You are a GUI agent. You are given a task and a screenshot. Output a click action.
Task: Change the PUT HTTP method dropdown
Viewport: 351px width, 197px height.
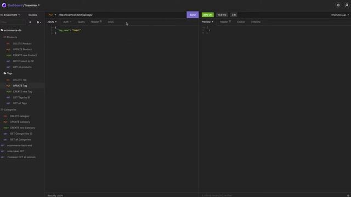point(52,15)
